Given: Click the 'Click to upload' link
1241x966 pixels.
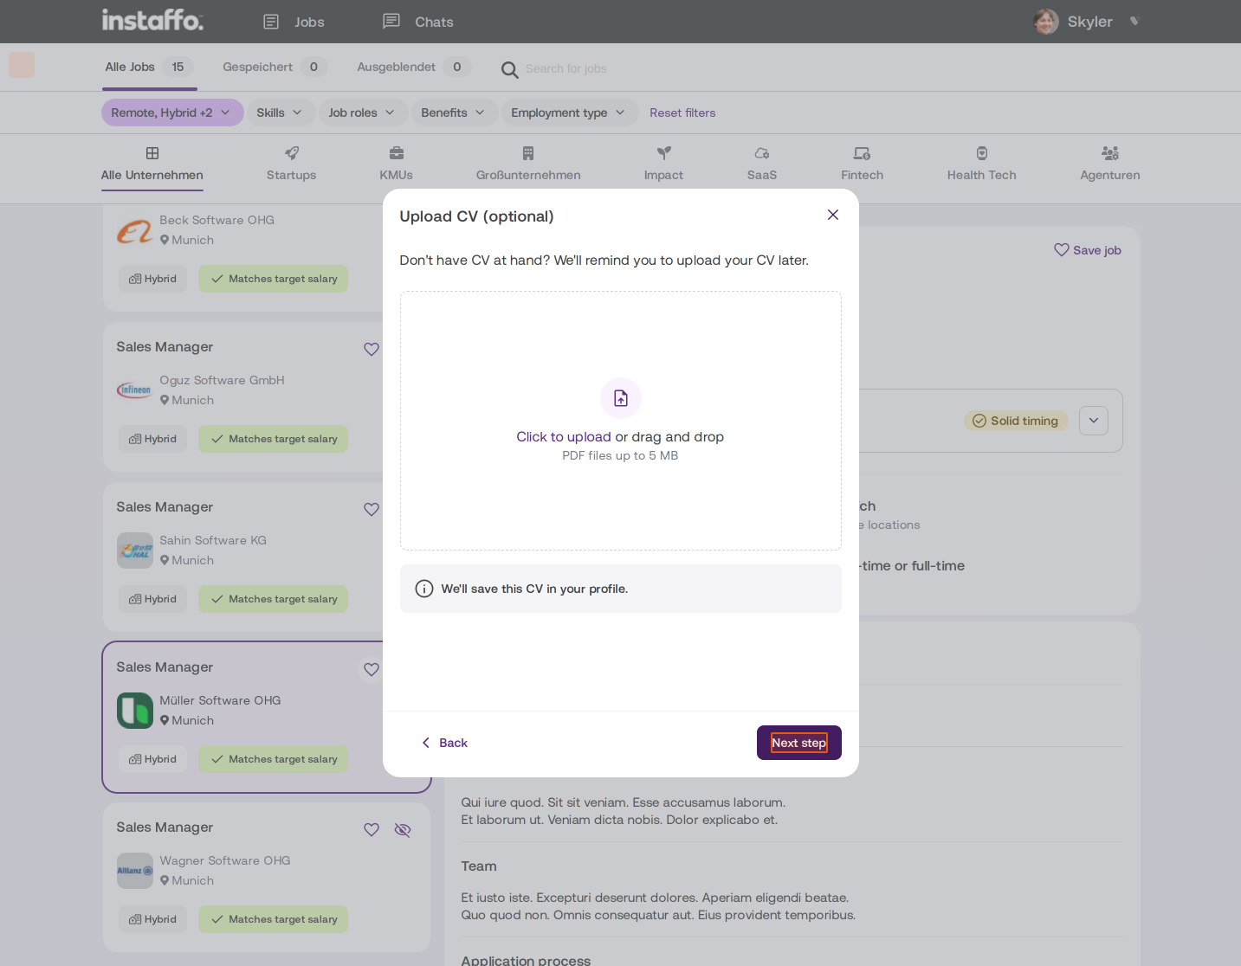Looking at the screenshot, I should pyautogui.click(x=564, y=436).
